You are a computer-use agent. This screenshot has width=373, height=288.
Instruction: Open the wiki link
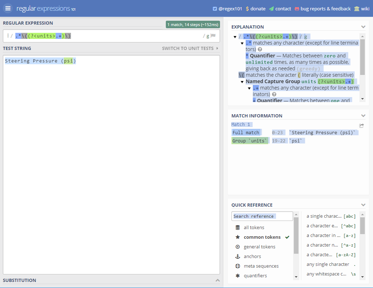[x=361, y=9]
